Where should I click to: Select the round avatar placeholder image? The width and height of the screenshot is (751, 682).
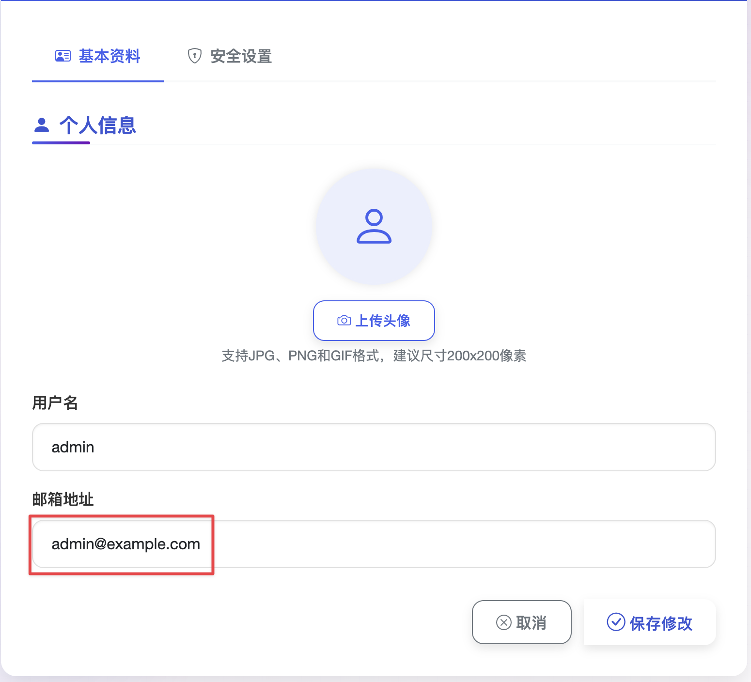tap(374, 226)
